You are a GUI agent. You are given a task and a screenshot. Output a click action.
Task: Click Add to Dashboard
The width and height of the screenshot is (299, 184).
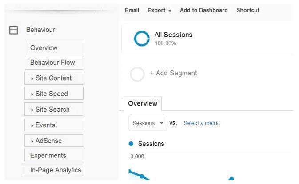pyautogui.click(x=204, y=10)
